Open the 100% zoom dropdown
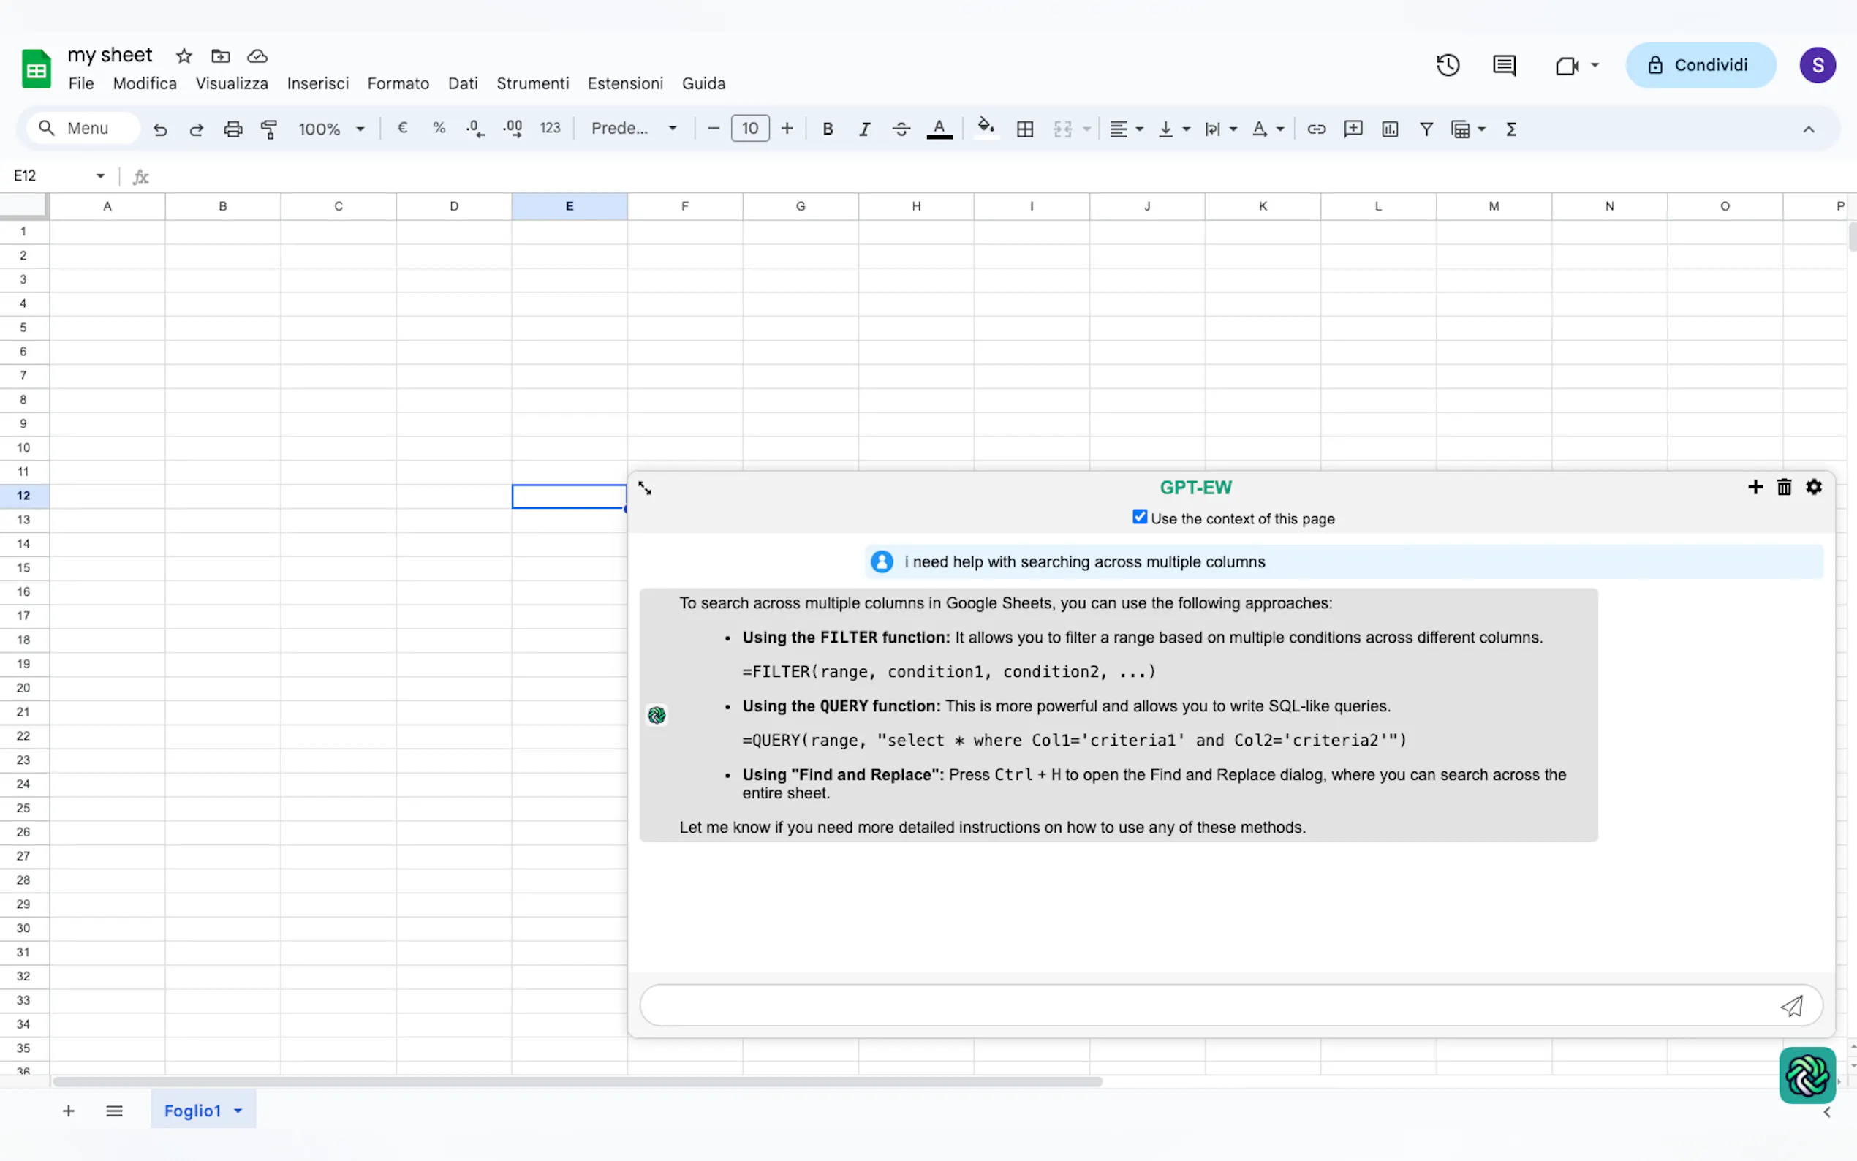This screenshot has width=1857, height=1161. (331, 129)
